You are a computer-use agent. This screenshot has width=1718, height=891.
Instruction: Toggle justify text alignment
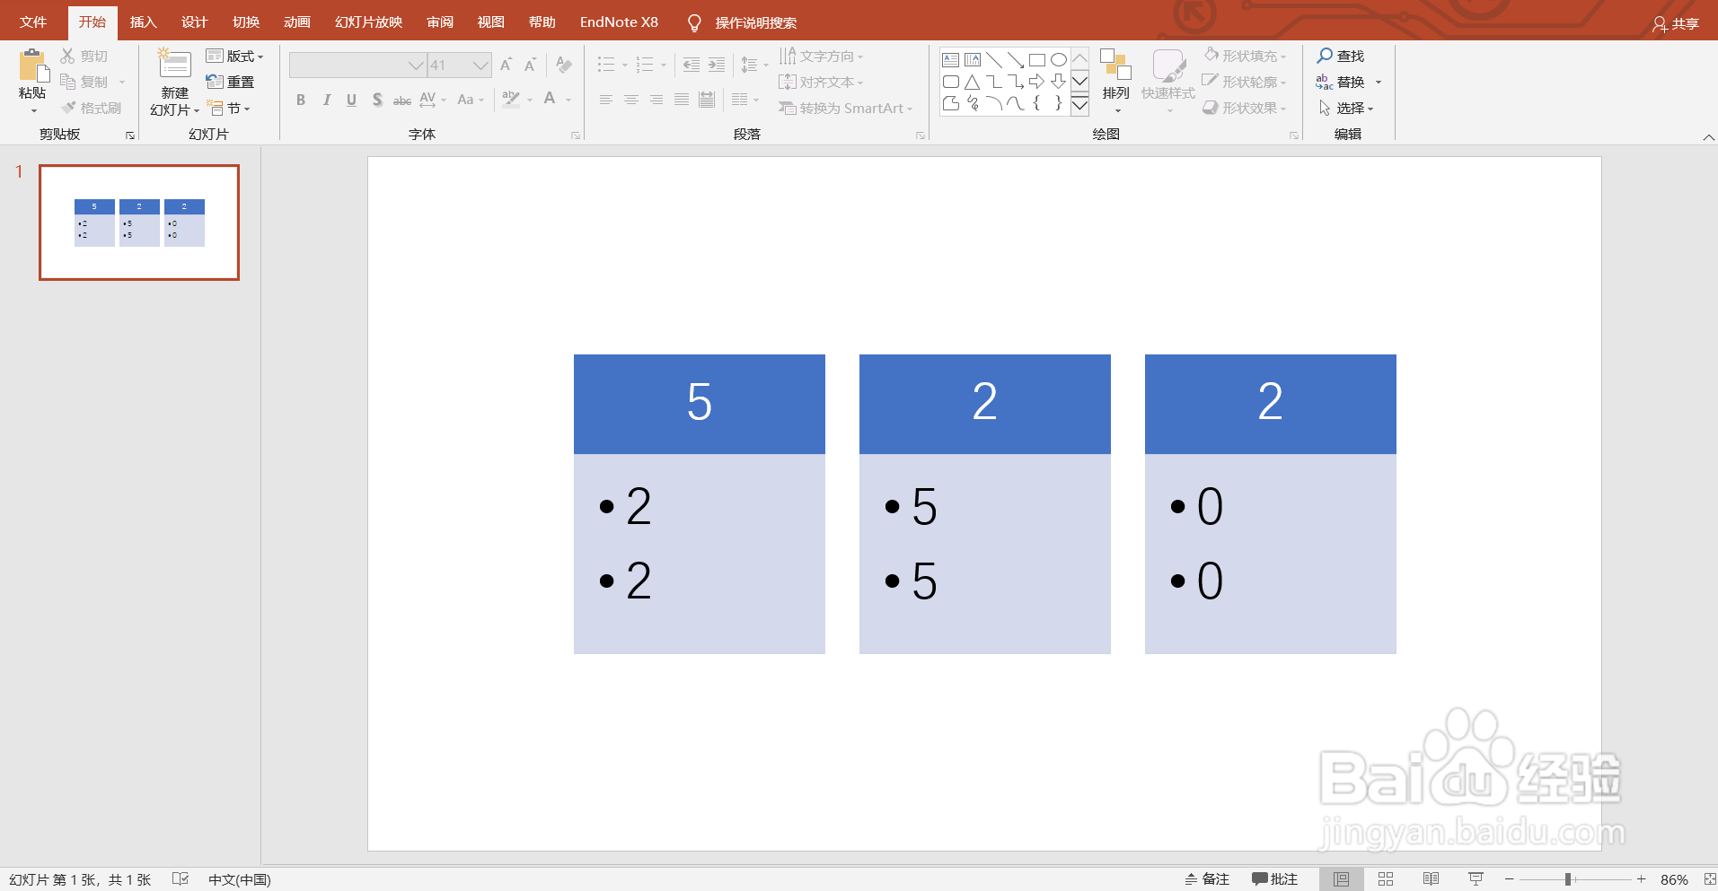(x=682, y=100)
